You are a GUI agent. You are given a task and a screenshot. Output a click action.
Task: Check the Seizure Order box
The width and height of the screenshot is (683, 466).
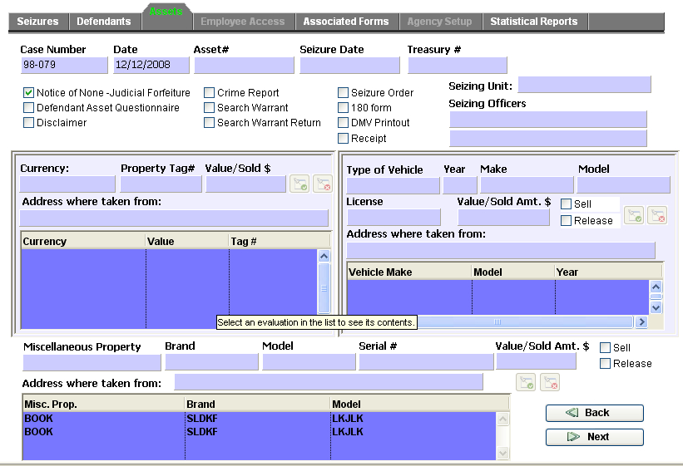344,93
